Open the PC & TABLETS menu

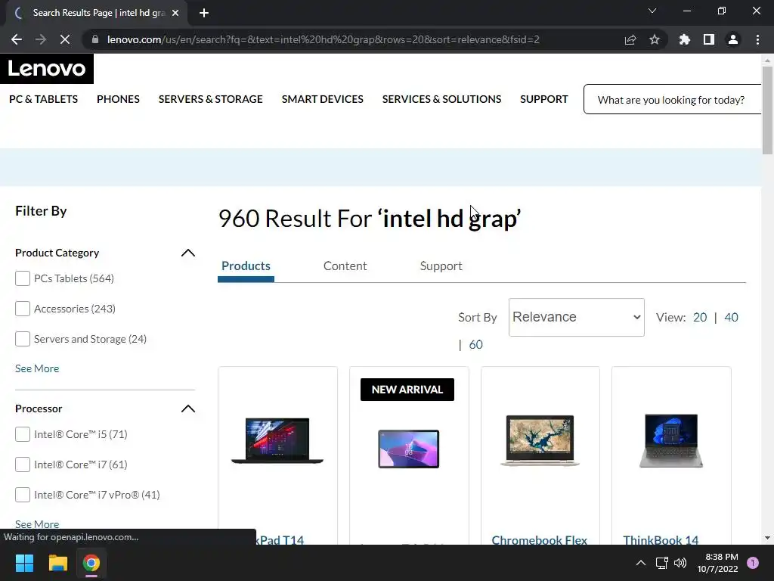click(x=43, y=99)
